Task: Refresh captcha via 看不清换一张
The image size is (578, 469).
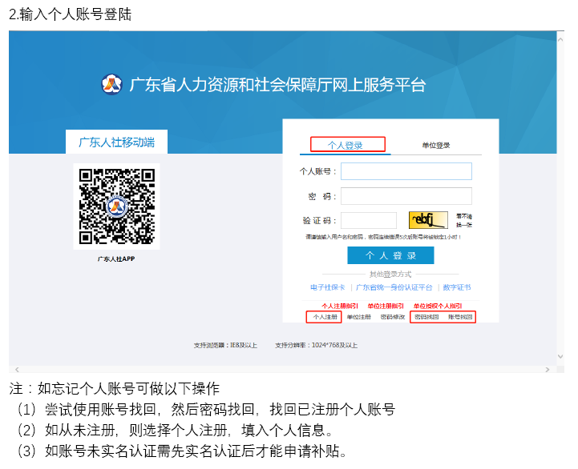Action: [x=464, y=221]
